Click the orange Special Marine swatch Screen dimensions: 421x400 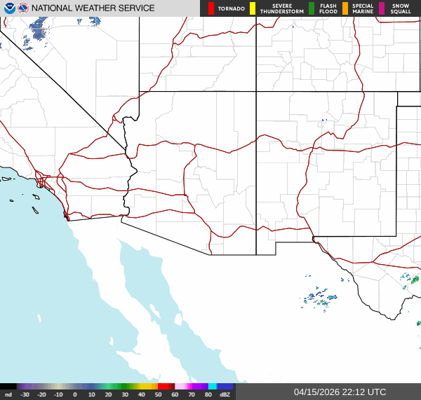345,8
